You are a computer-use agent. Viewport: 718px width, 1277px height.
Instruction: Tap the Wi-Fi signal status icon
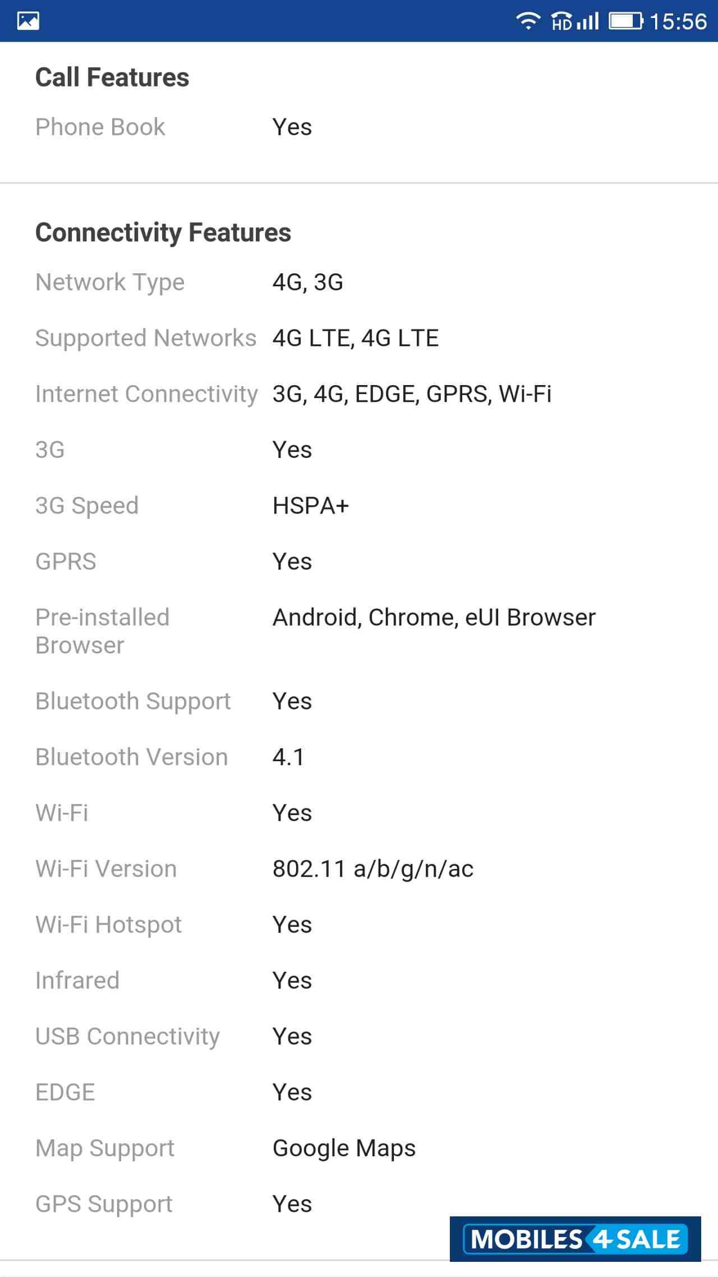tap(527, 21)
